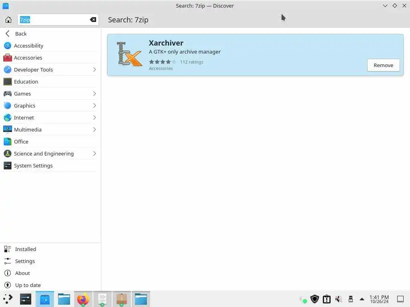Select the Multimedia label
Image resolution: width=410 pixels, height=307 pixels.
pyautogui.click(x=28, y=130)
